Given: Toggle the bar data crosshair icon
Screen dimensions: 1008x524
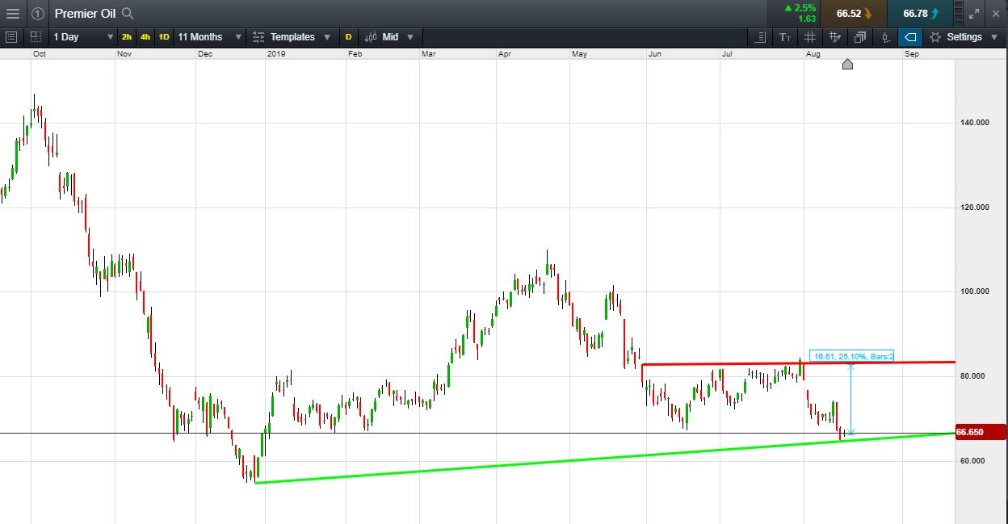Looking at the screenshot, I should [885, 37].
